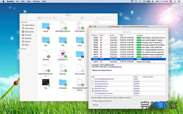Open the Apple menu
This screenshot has width=183, height=114.
(x=3, y=2)
